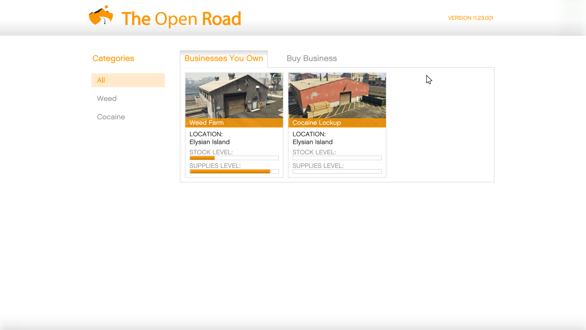Click Cocaine Lockup Elysian Island location text
Screen dimensions: 586x330
point(312,142)
